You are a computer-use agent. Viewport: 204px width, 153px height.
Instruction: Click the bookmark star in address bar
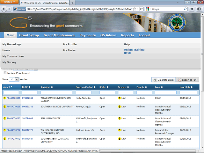(x=134, y=9)
